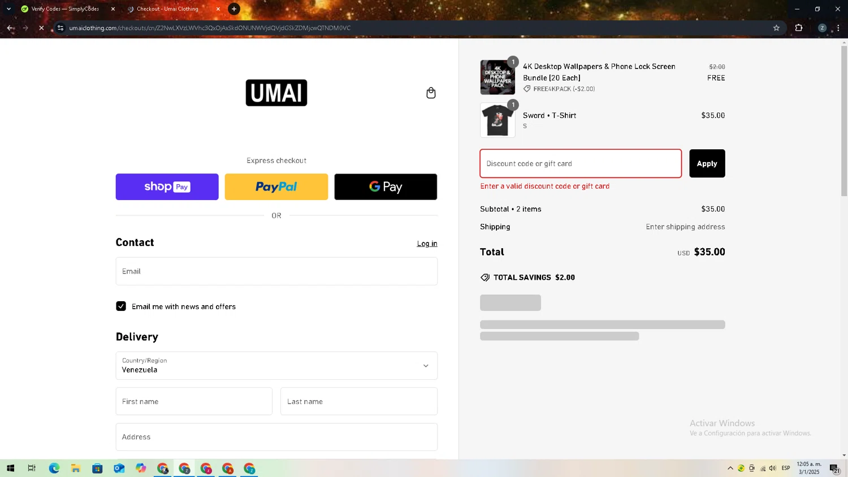Open Chrome profile avatar menu
The width and height of the screenshot is (848, 477).
click(x=822, y=28)
